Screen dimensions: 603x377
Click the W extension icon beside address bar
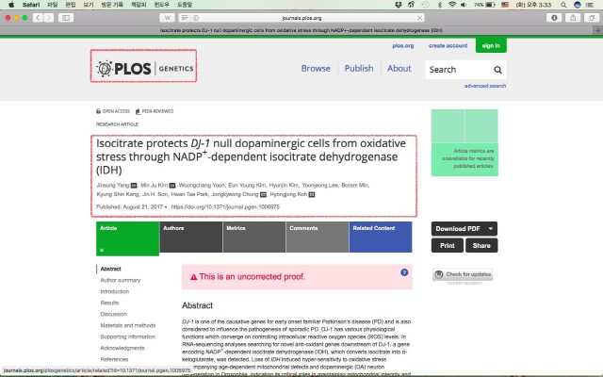click(x=167, y=17)
